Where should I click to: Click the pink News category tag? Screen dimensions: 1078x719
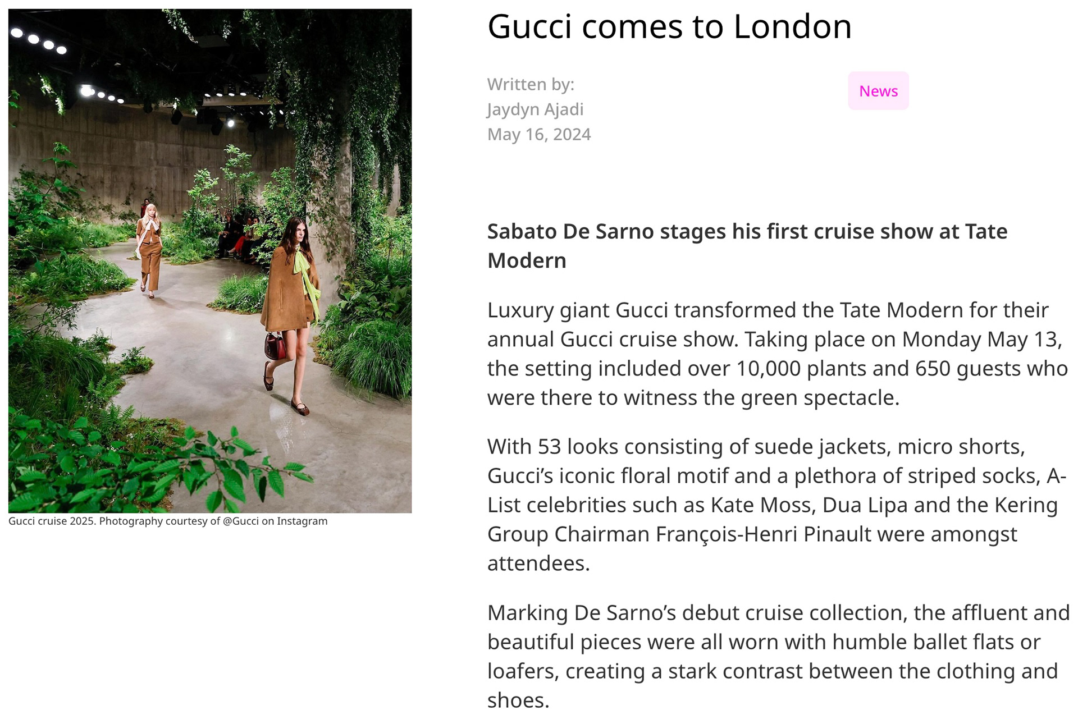(878, 91)
